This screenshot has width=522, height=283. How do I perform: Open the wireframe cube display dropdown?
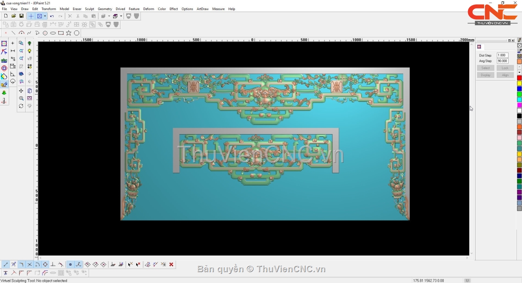(x=121, y=16)
